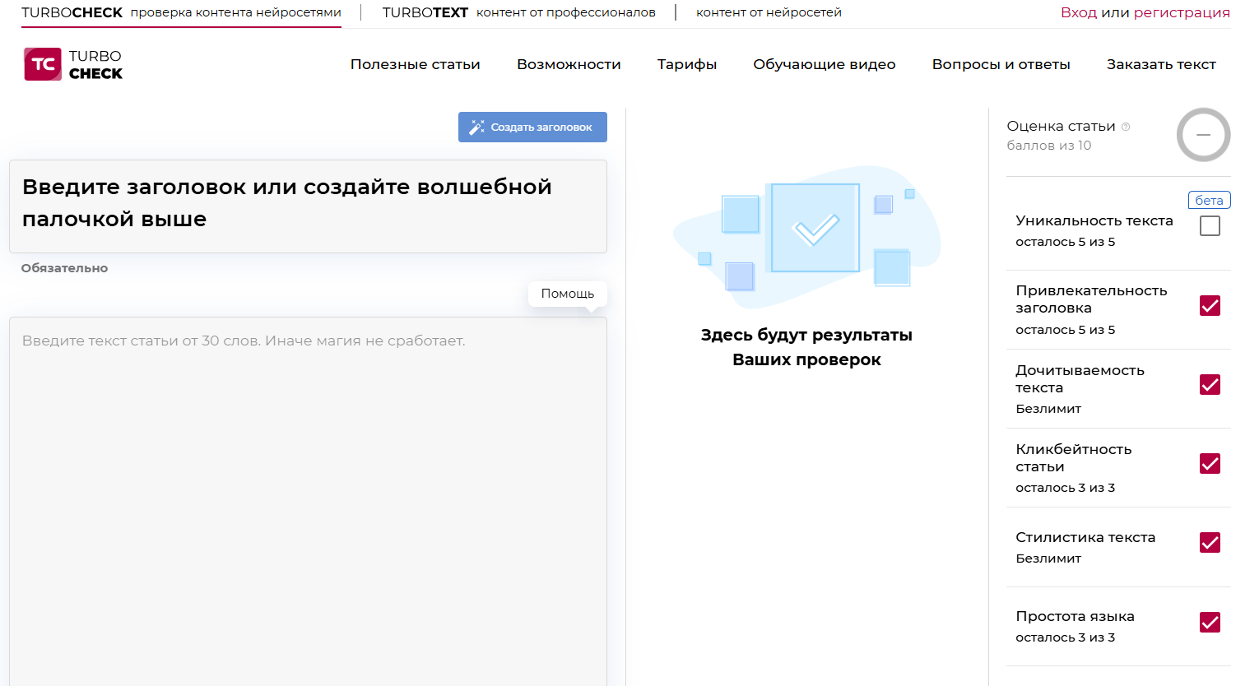The height and width of the screenshot is (686, 1259).
Task: Enable the Уникальность текста checkbox
Action: point(1210,225)
